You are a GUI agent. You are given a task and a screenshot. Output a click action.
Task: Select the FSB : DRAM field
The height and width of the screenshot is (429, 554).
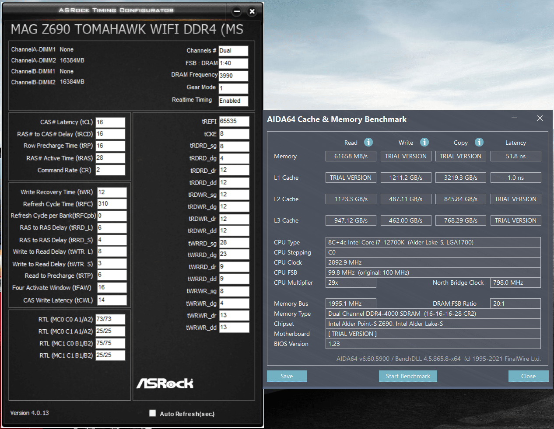tap(233, 63)
